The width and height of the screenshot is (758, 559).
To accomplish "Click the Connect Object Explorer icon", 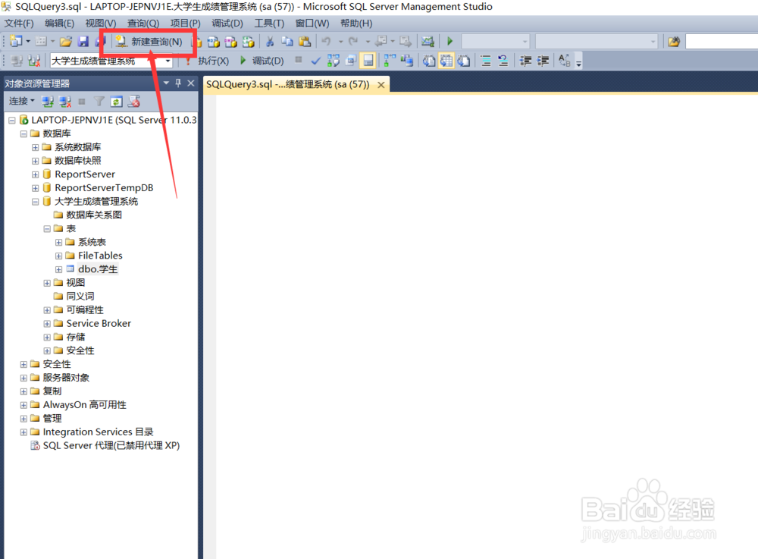I will [x=47, y=102].
